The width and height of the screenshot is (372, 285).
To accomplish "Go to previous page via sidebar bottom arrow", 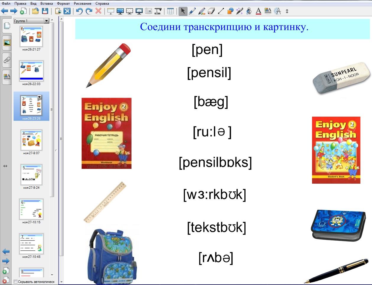I will coord(6,252).
